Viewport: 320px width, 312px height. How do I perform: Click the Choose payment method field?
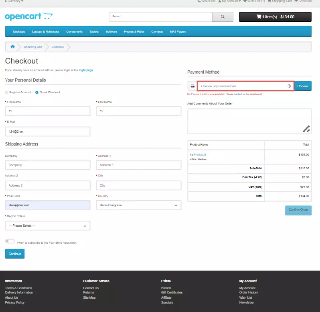point(246,86)
